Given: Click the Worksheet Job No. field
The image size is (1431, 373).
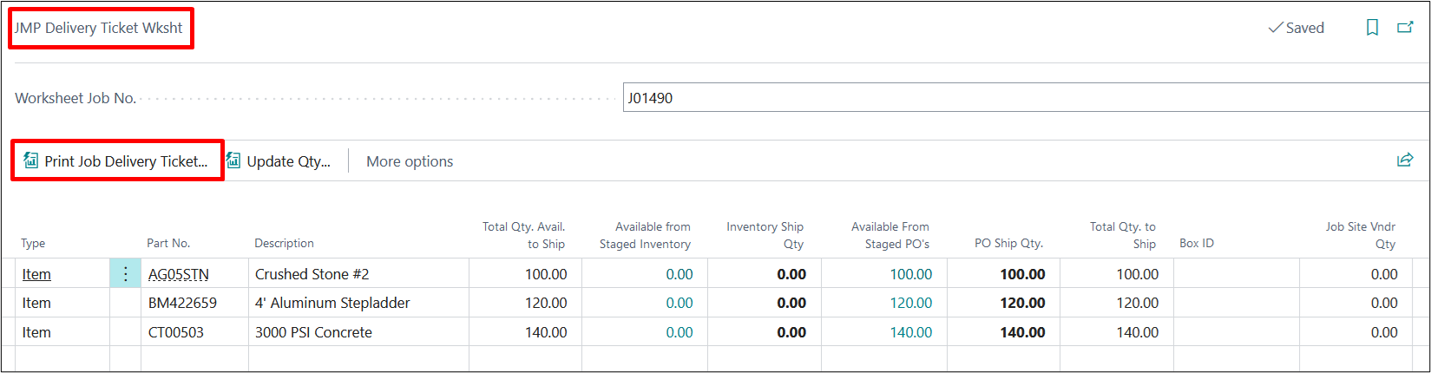Looking at the screenshot, I should coord(1024,98).
